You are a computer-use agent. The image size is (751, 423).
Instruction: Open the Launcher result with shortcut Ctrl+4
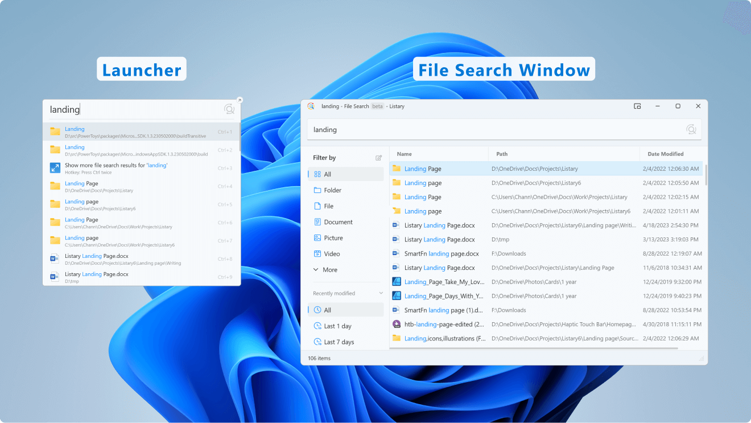coord(141,186)
